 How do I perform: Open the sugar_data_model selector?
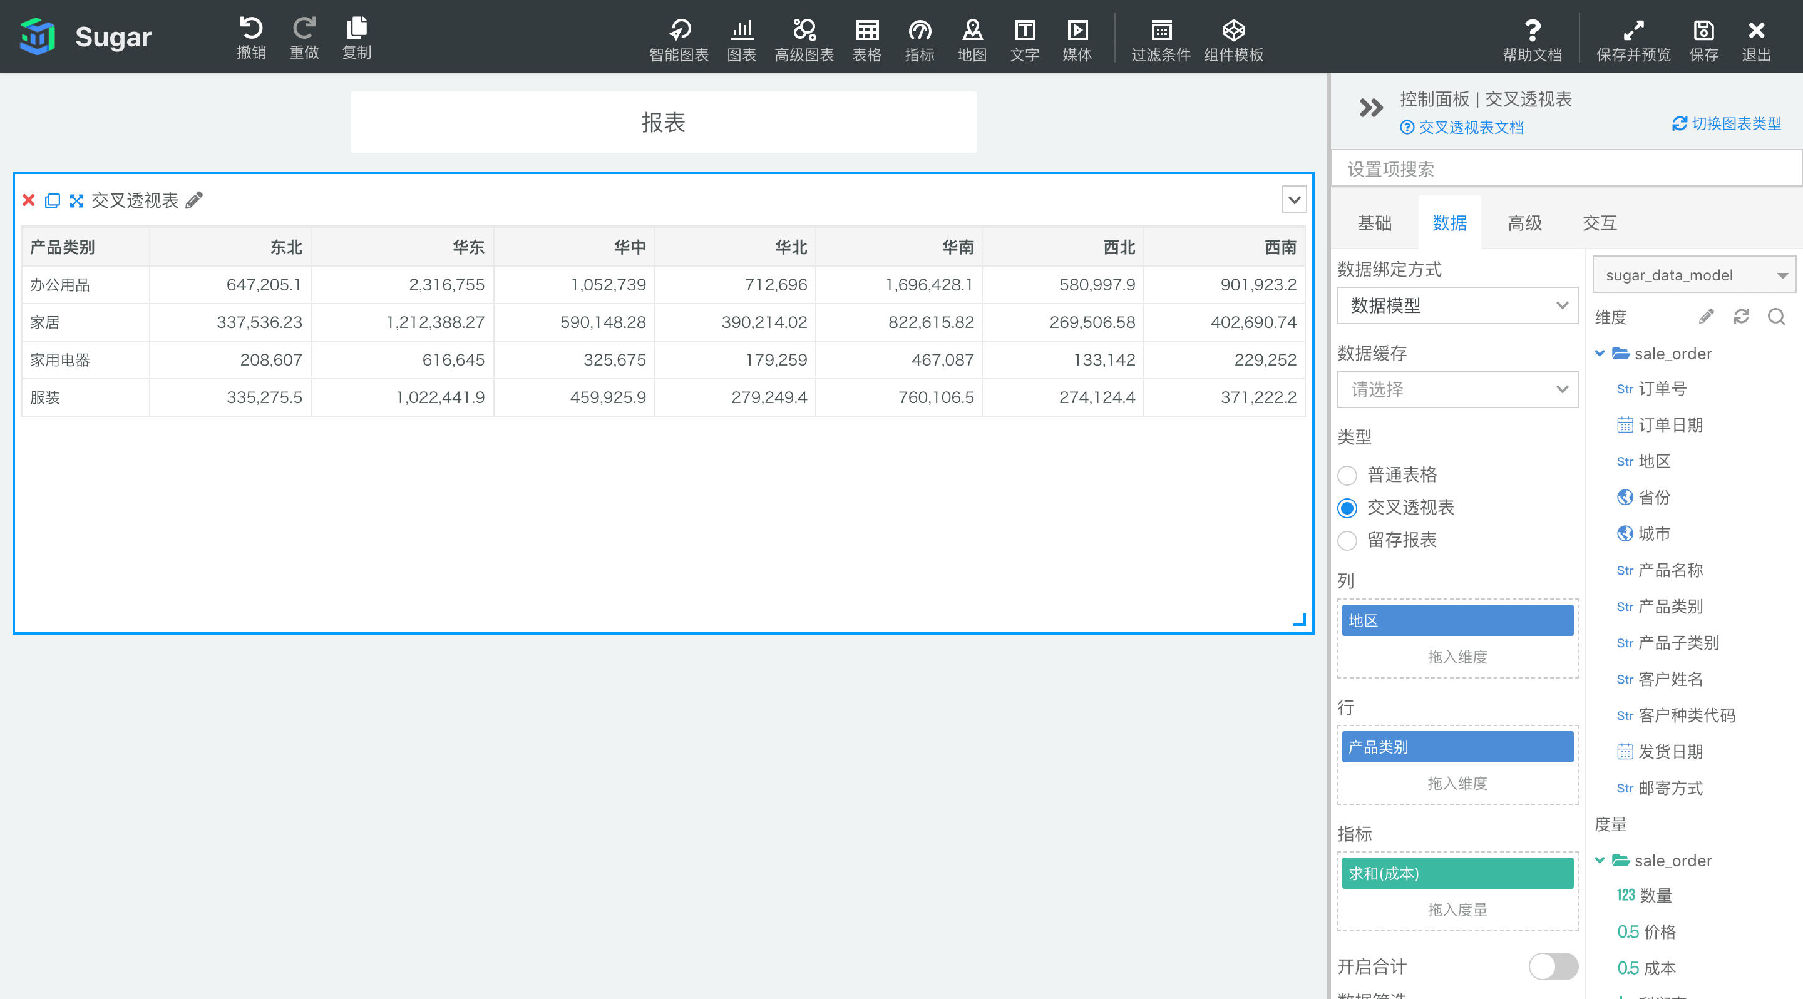(x=1696, y=275)
